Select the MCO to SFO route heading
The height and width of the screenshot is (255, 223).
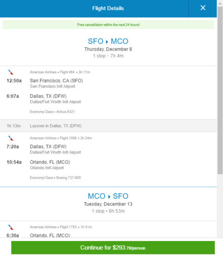coord(108,196)
